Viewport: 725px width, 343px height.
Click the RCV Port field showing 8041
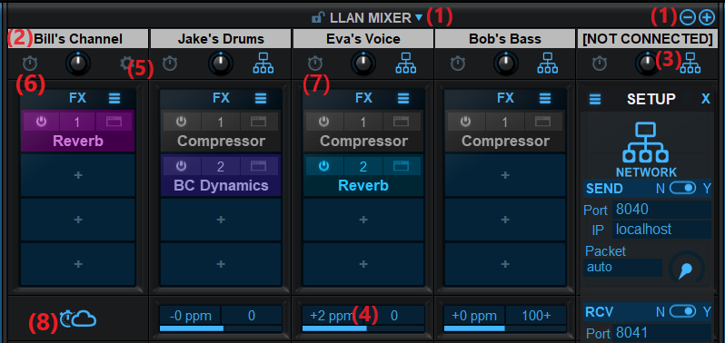(661, 333)
